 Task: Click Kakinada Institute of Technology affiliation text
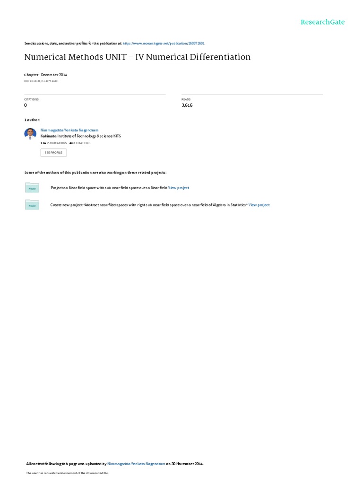pyautogui.click(x=80, y=136)
